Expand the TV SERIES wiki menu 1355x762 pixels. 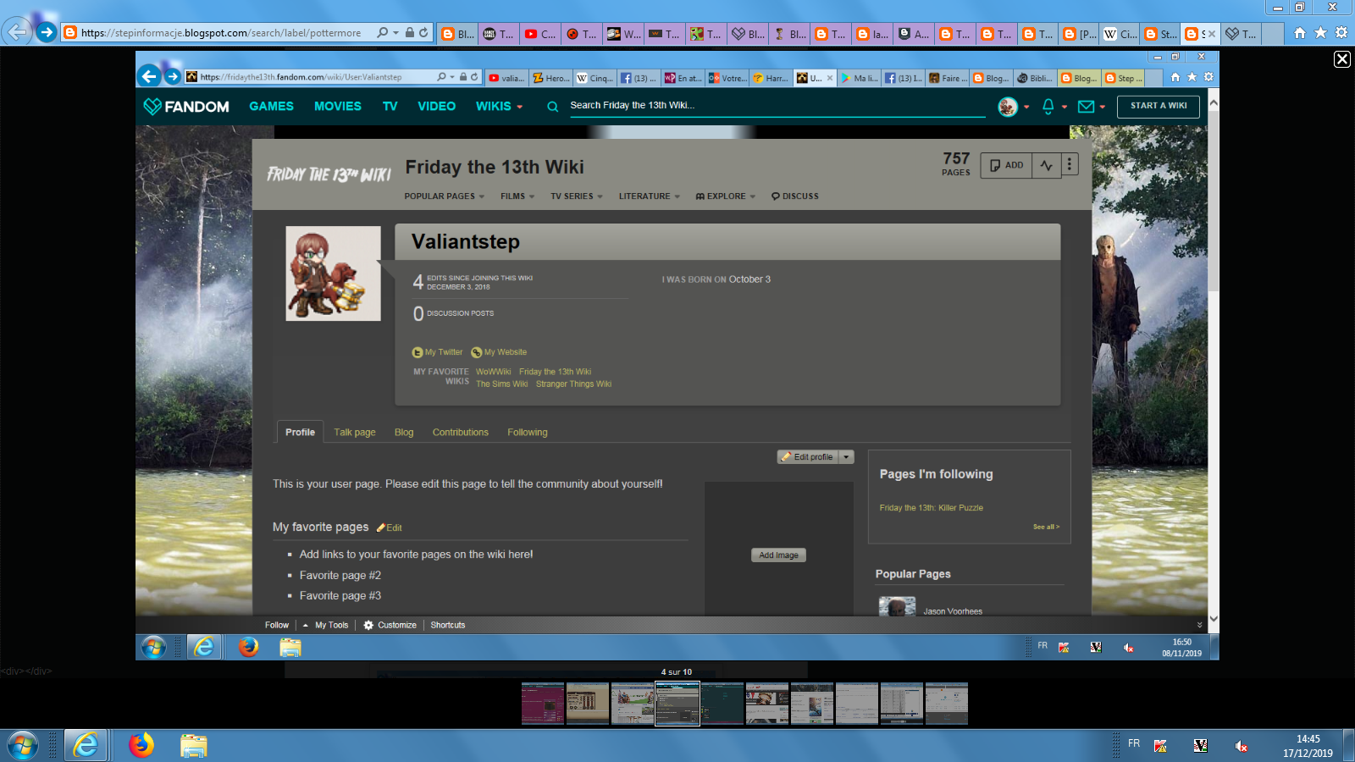pyautogui.click(x=577, y=196)
